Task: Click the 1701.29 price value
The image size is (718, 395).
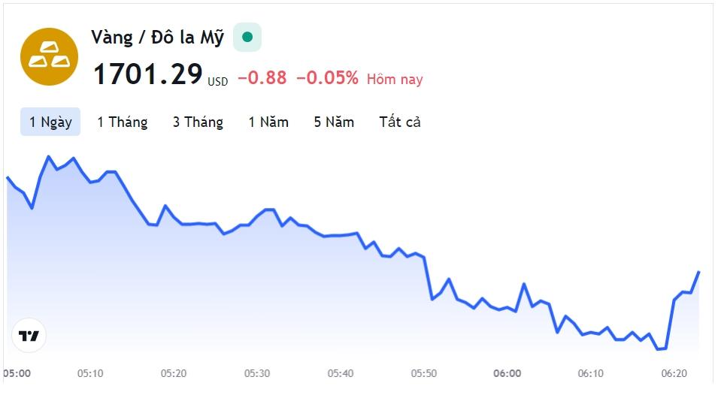Action: pyautogui.click(x=148, y=74)
